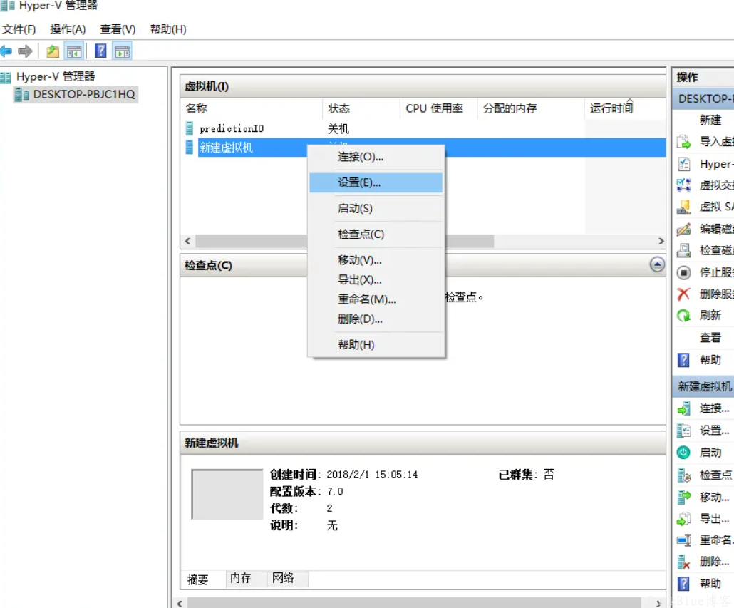
Task: Click the 帮助 icon at the actions pane bottom
Action: pos(684,584)
